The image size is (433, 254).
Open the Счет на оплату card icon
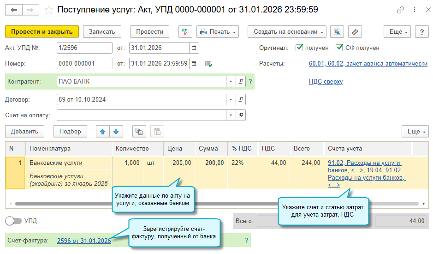[241, 115]
